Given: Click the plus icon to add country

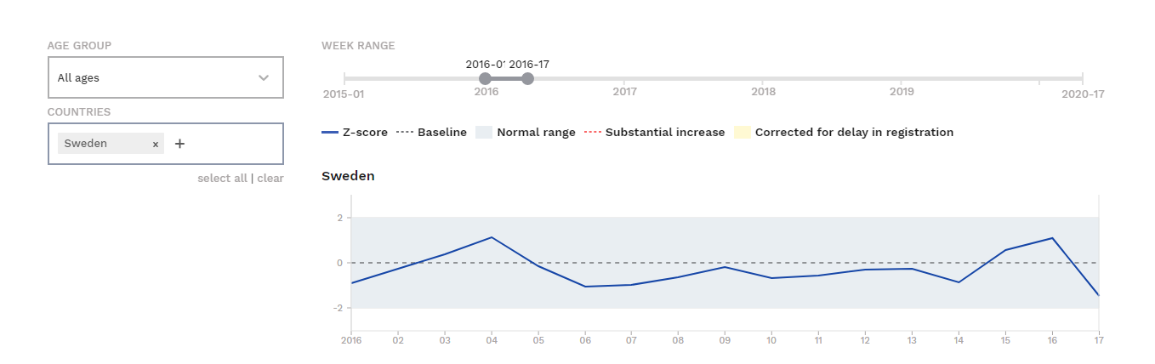Looking at the screenshot, I should (x=179, y=144).
